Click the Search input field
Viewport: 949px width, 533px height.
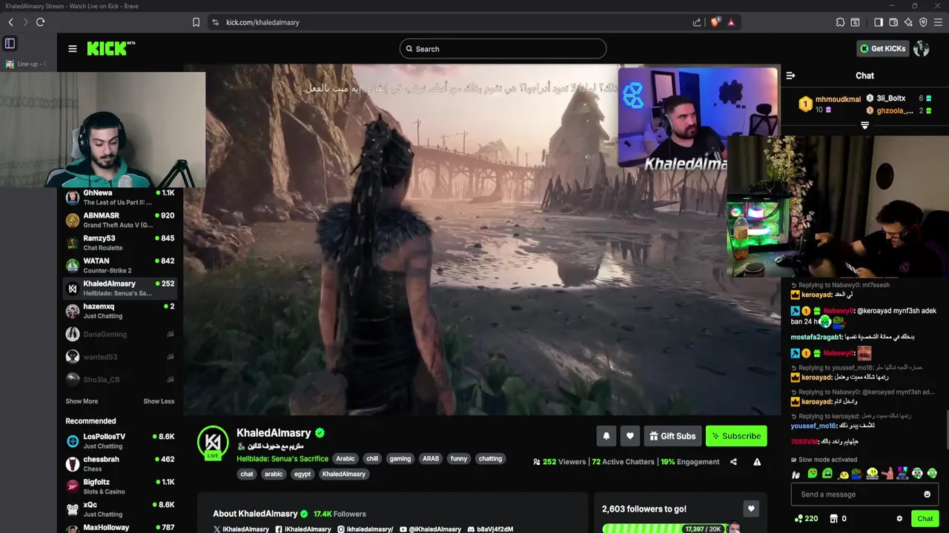coord(503,49)
